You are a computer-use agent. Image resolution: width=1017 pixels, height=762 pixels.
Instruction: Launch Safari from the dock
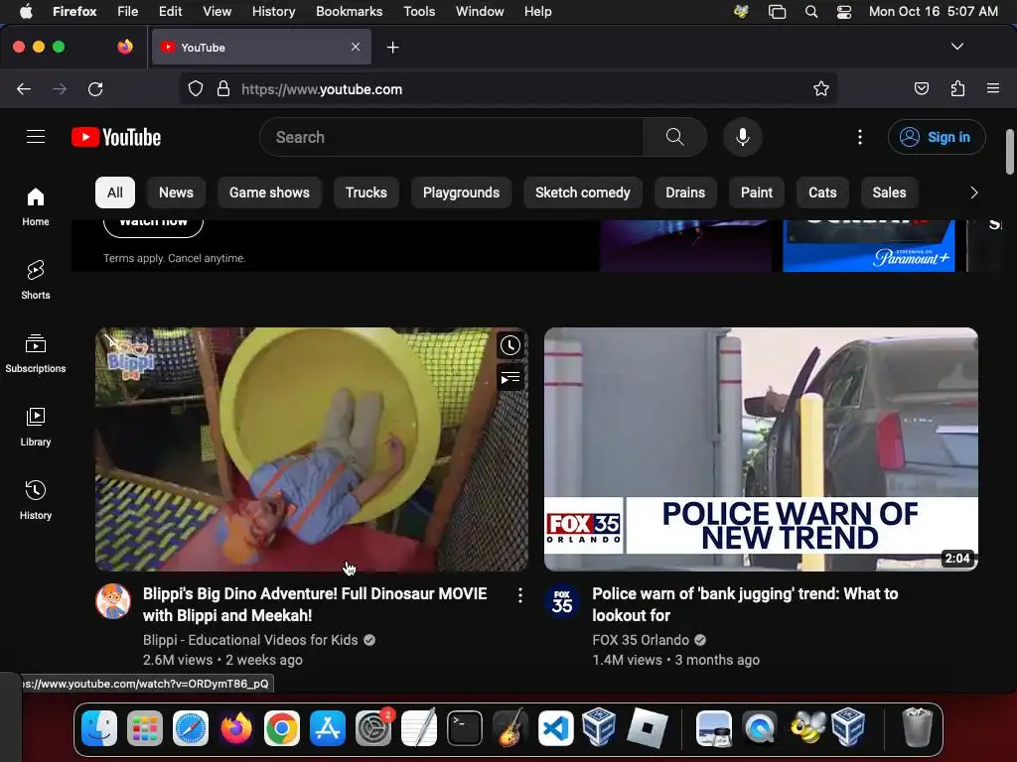[191, 728]
